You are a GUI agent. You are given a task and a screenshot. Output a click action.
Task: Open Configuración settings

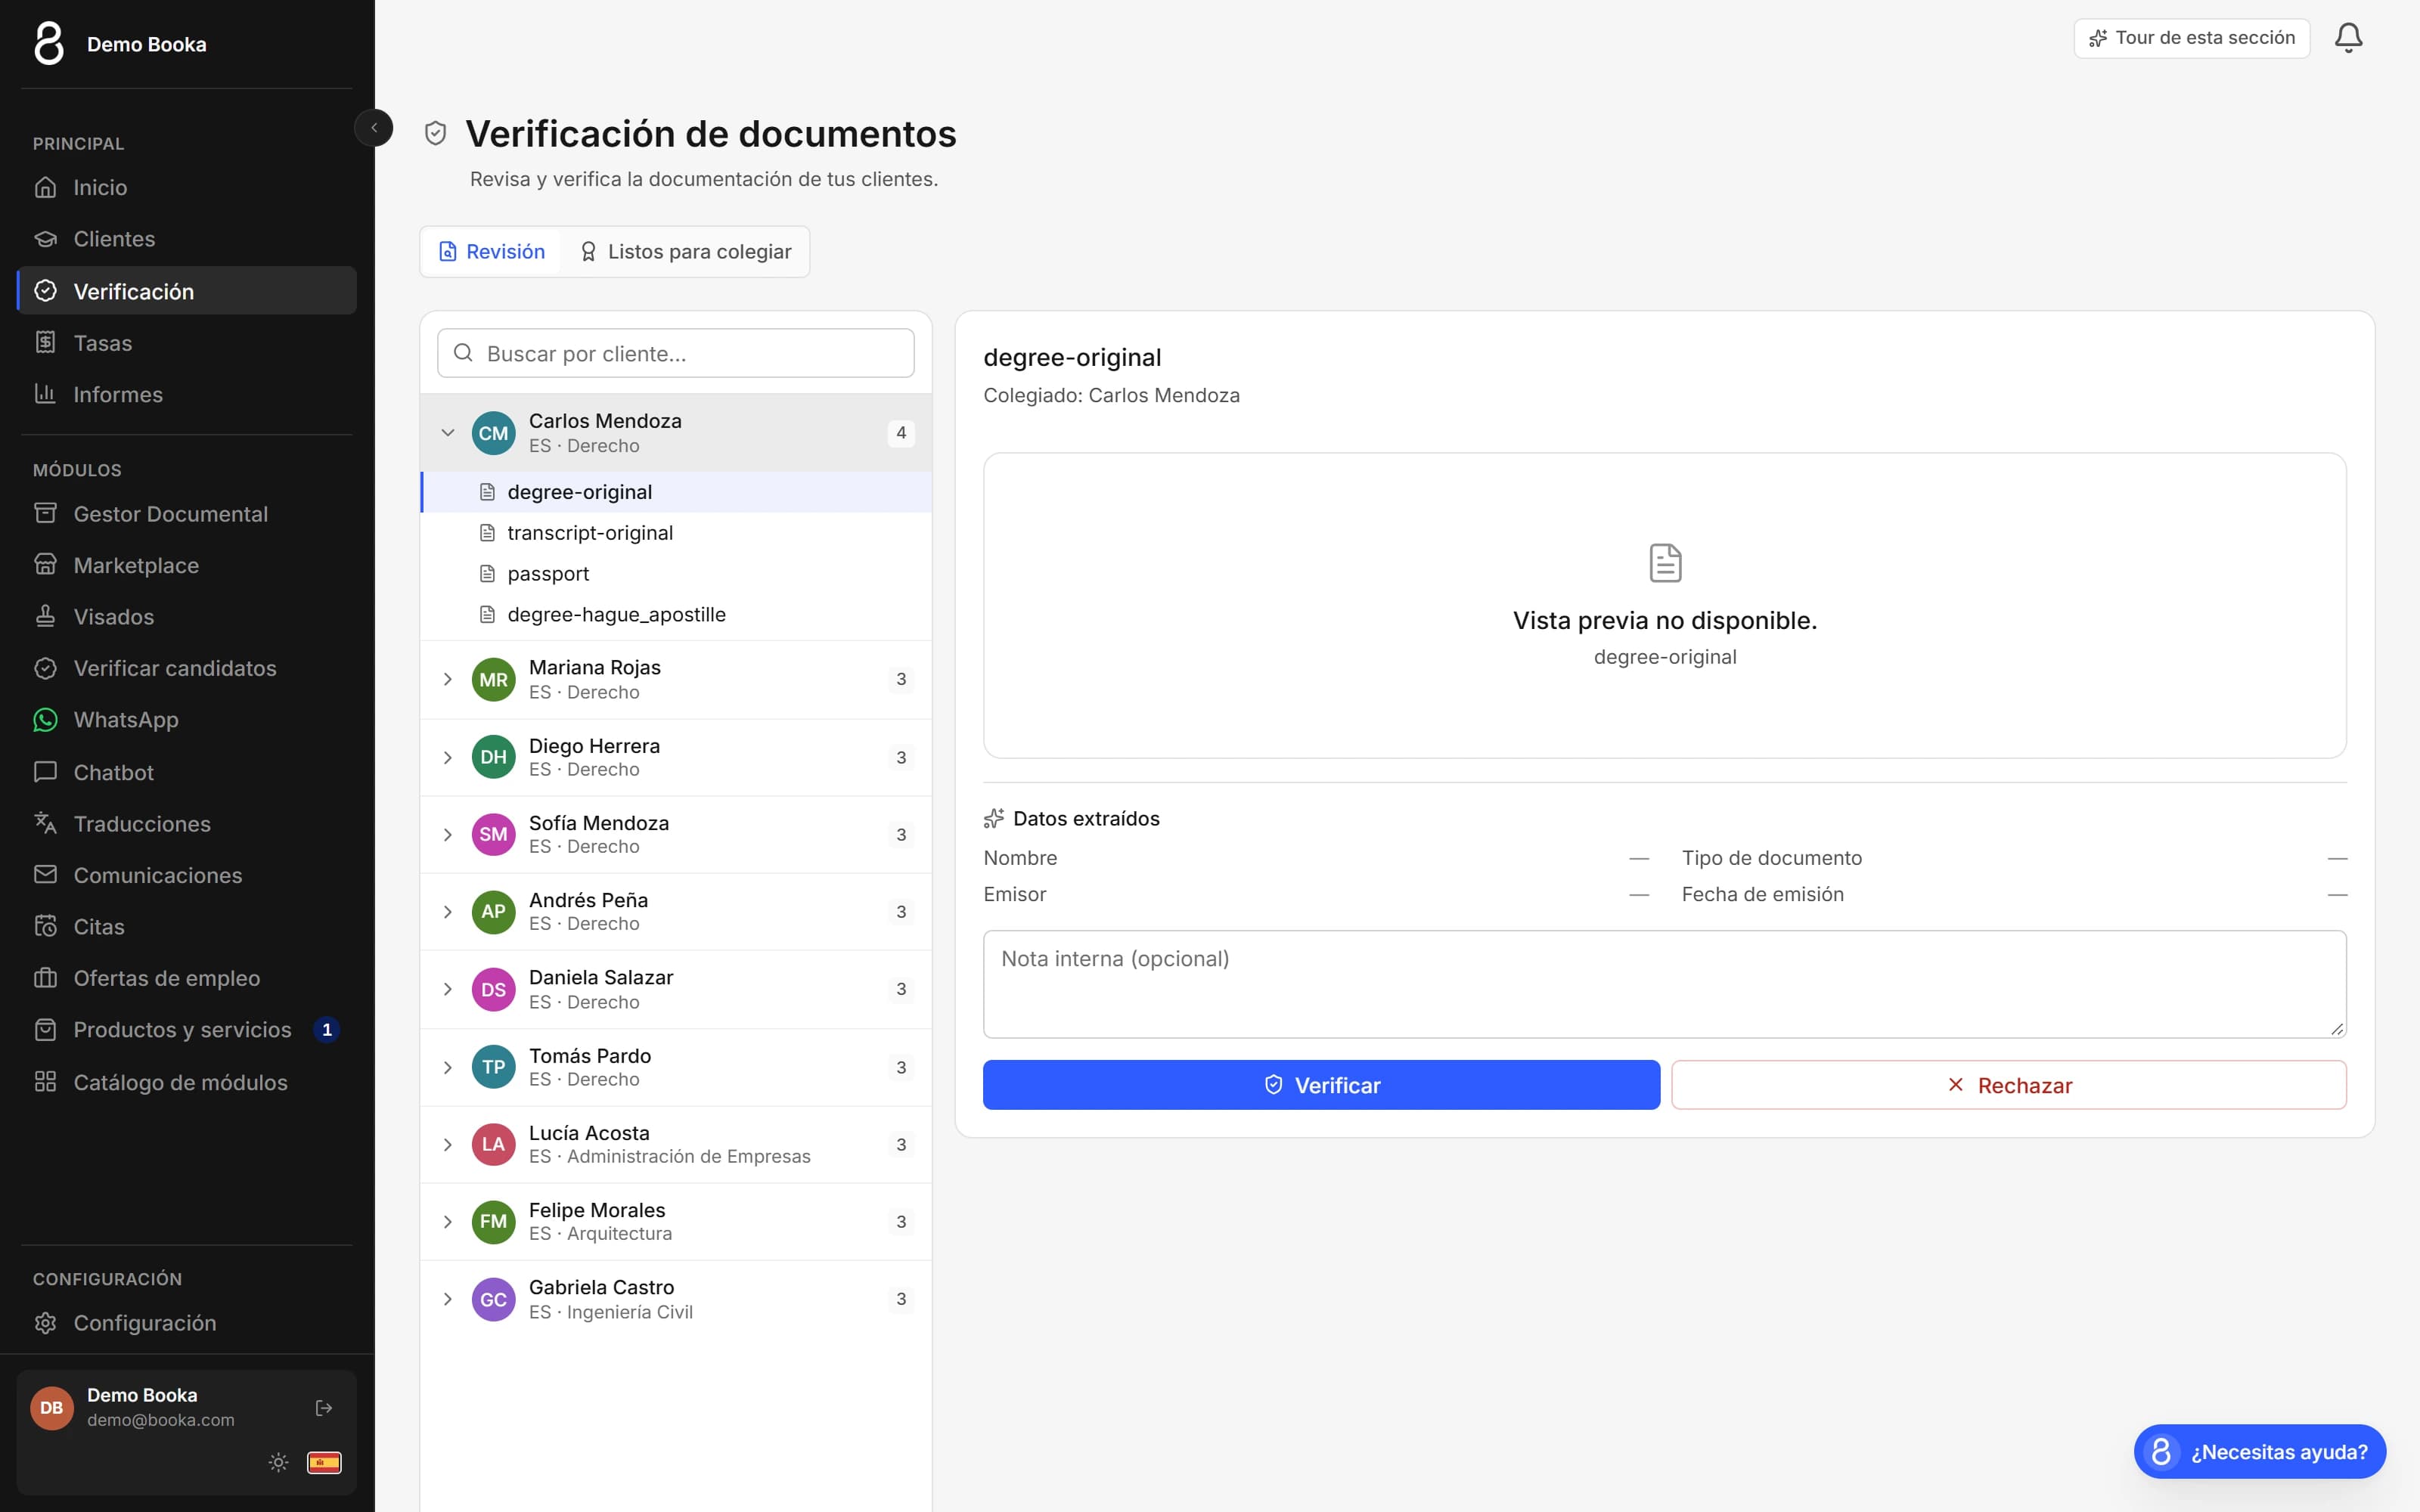pyautogui.click(x=187, y=1323)
